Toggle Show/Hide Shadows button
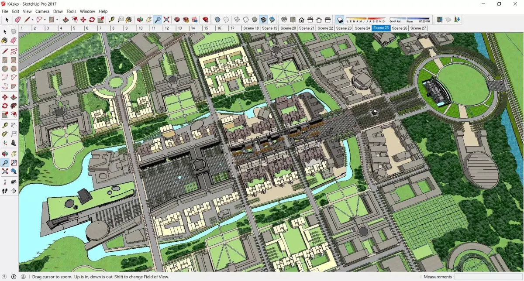 click(340, 20)
